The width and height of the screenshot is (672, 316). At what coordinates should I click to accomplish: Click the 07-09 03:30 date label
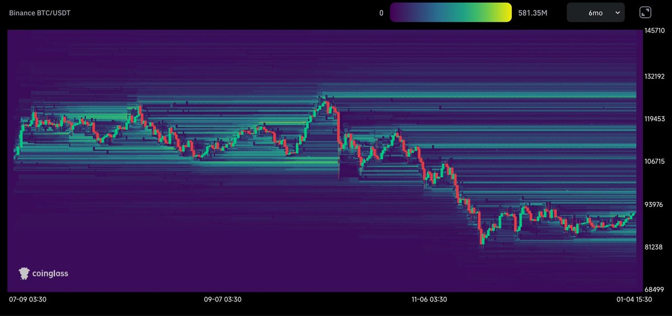click(x=27, y=299)
